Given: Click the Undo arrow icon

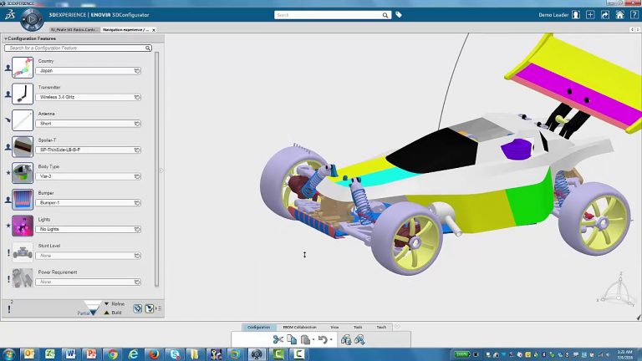Looking at the screenshot, I should click(x=322, y=339).
